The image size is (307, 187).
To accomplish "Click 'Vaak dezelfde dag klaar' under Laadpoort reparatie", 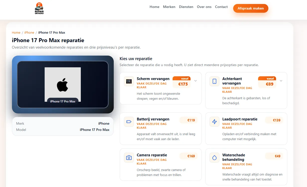I will click(x=237, y=126).
